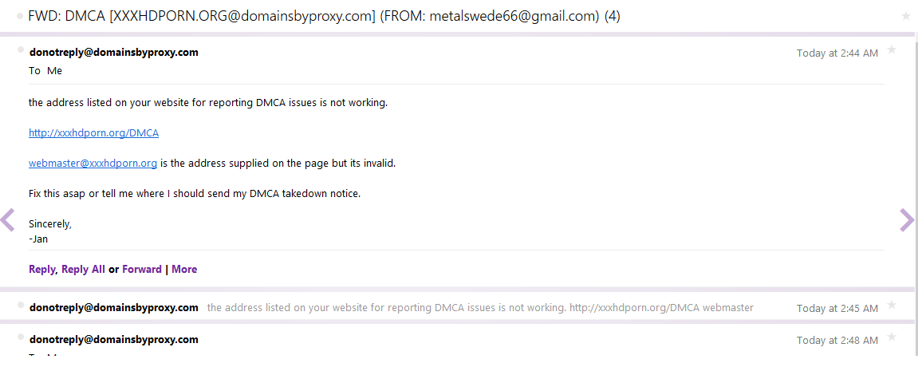Viewport: 918px width, 367px height.
Task: Click sender name on first message
Action: pos(113,53)
